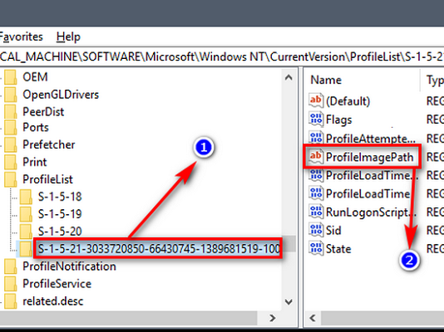This screenshot has width=444, height=332.
Task: Click the S-1-5-18 folder icon
Action: click(26, 197)
